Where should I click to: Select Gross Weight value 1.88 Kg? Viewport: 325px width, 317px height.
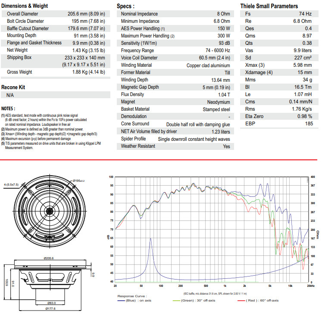88,72
